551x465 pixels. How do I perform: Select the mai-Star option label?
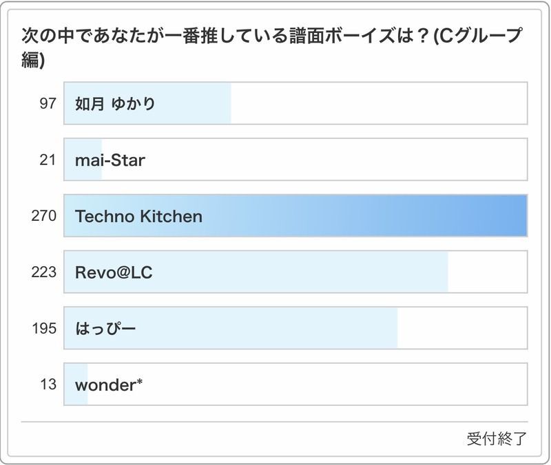(x=110, y=160)
